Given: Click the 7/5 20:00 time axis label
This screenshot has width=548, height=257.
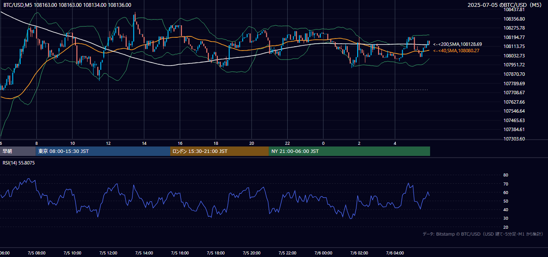Looking at the screenshot, I should (x=252, y=253).
